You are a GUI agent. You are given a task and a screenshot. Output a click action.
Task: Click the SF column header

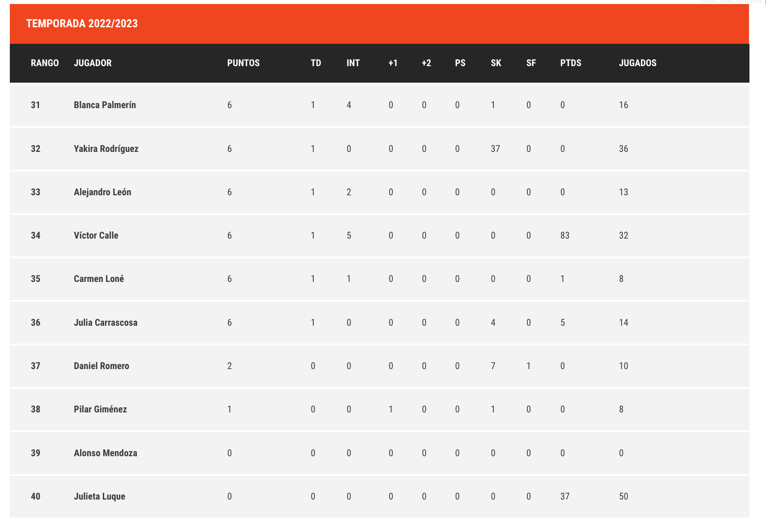pyautogui.click(x=531, y=63)
